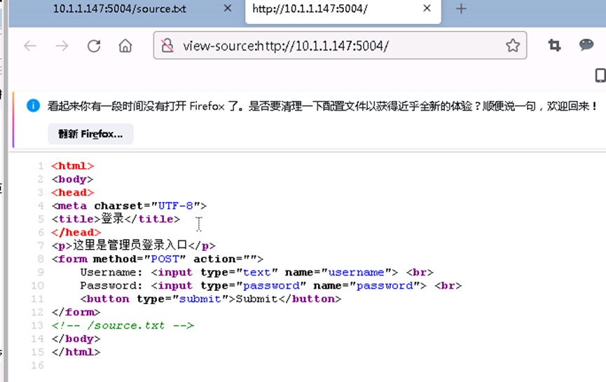606x382 pixels.
Task: Click line number 16
Action: point(38,365)
